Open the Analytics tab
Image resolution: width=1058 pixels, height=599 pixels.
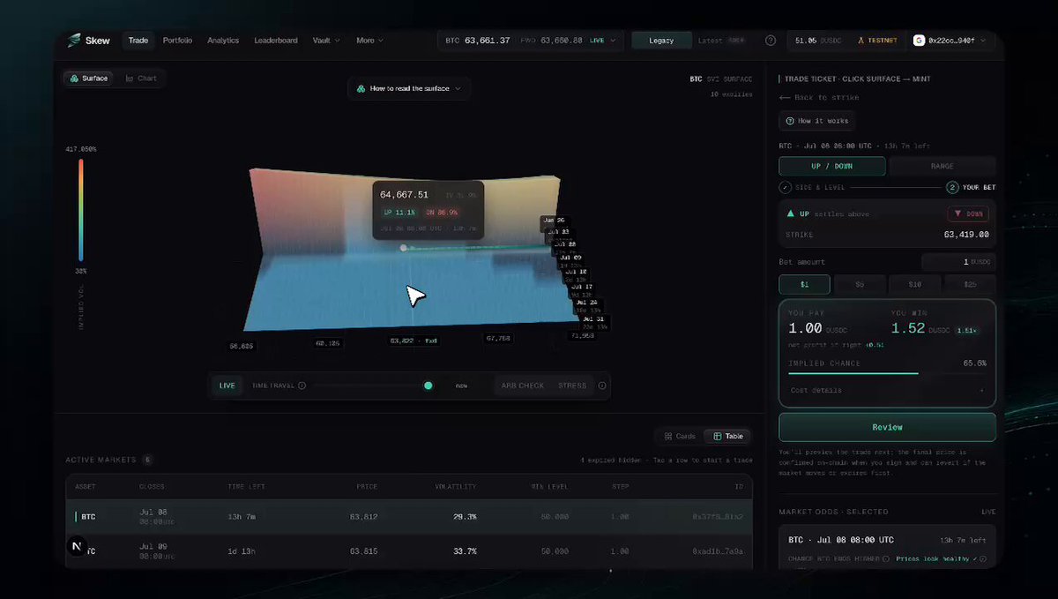[223, 41]
